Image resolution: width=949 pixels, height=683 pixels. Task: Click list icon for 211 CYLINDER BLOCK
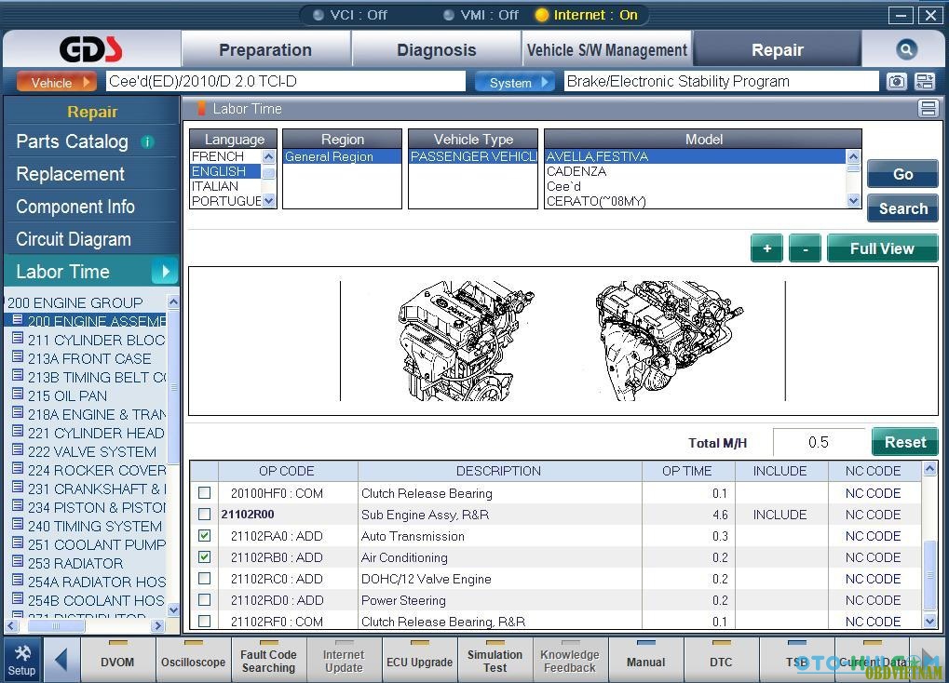[x=18, y=338]
